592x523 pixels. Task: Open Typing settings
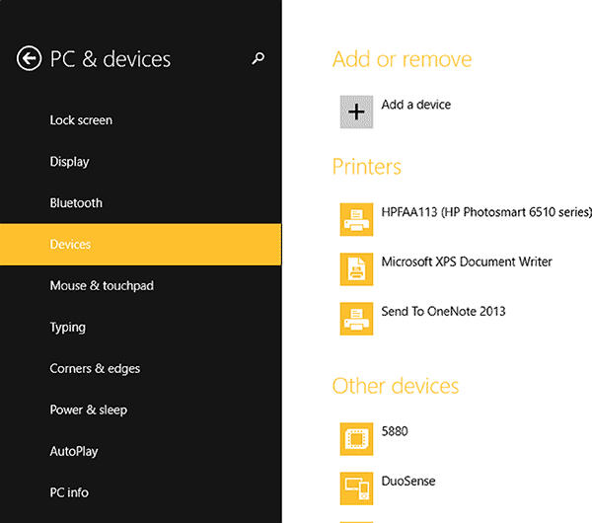67,328
